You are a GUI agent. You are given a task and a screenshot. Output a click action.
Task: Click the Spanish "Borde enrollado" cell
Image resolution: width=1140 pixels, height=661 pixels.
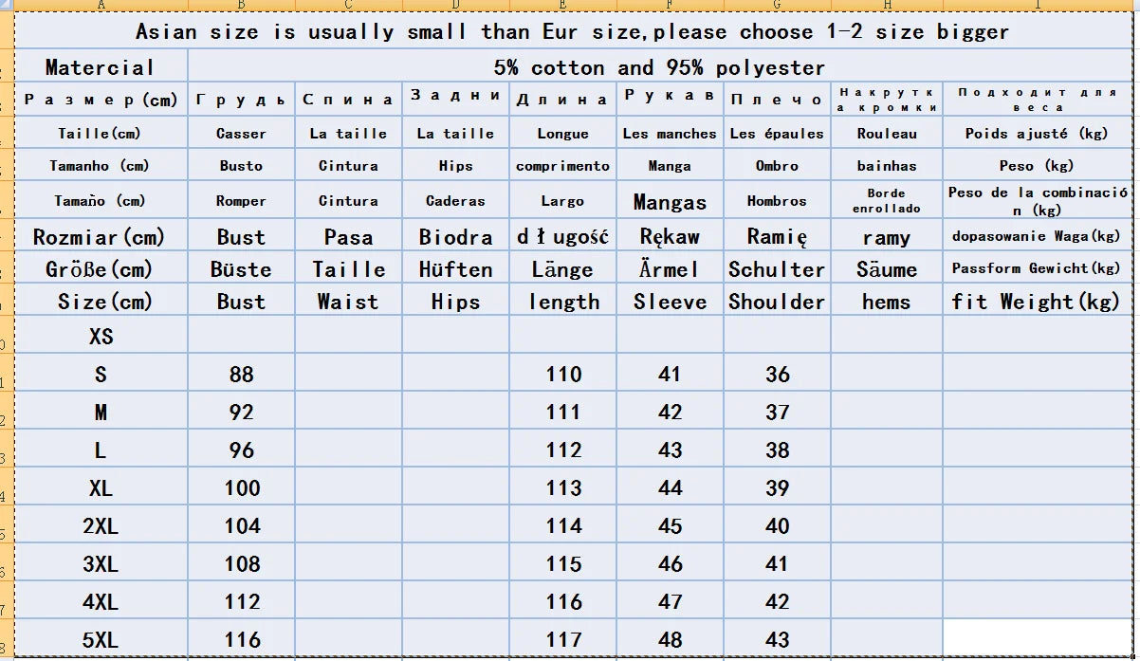[x=886, y=200]
